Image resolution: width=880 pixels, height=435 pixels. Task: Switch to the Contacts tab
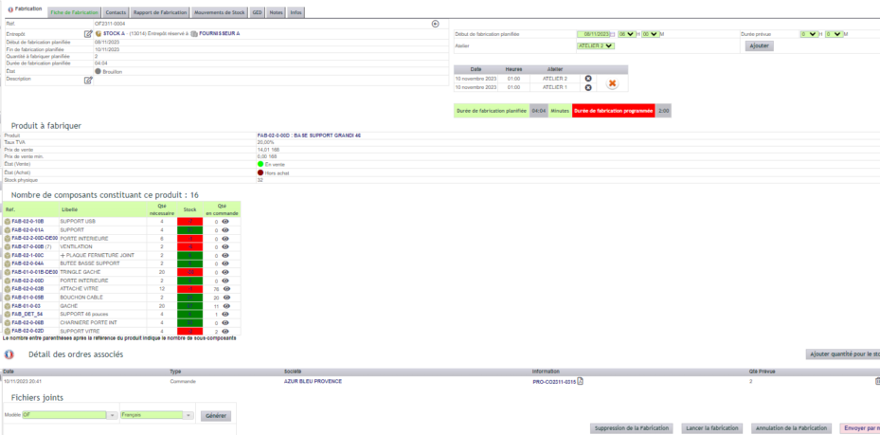[116, 12]
